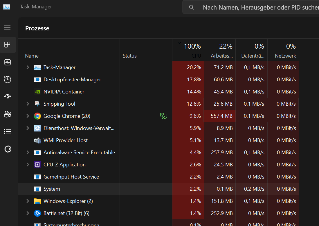Select the GameInput Host Service row name
This screenshot has height=226, width=319.
(x=71, y=177)
